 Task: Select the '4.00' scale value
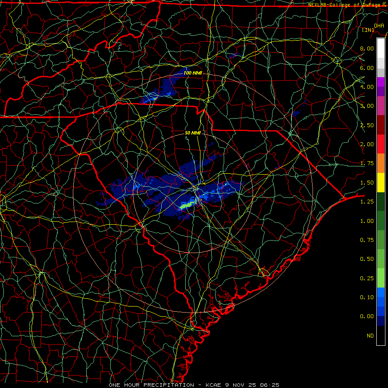point(367,87)
